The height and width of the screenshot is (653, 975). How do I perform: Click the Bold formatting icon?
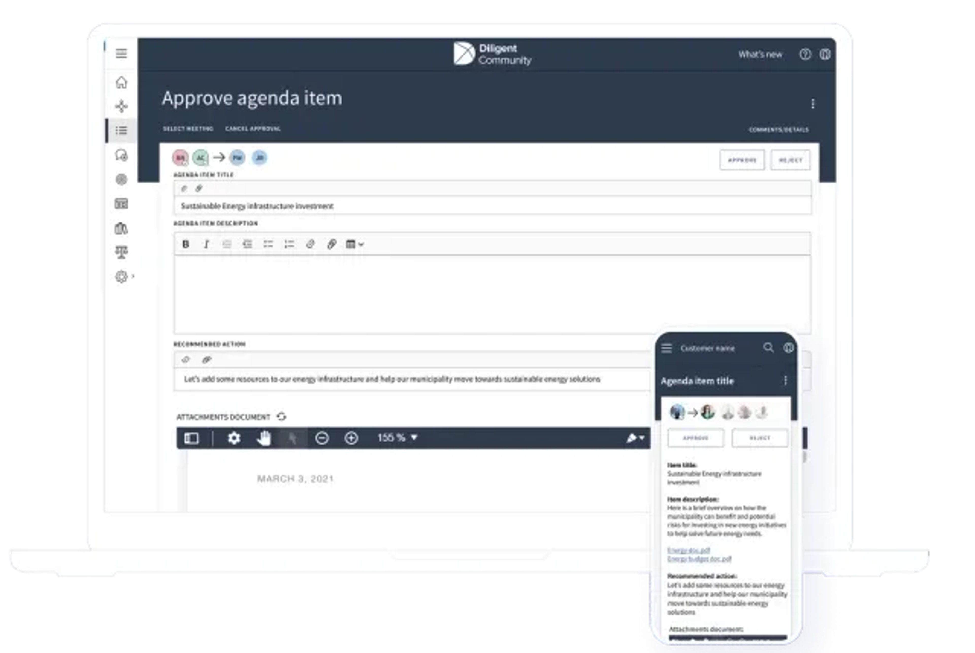[186, 245]
